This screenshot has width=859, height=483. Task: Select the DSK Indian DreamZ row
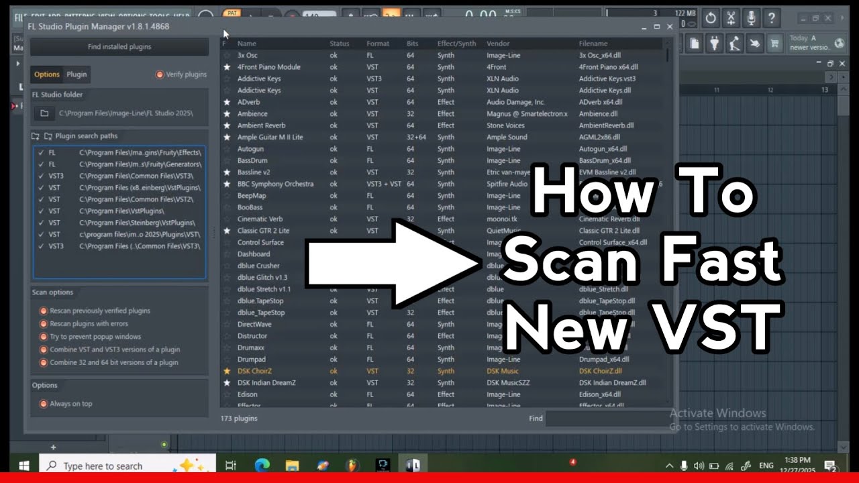click(443, 382)
